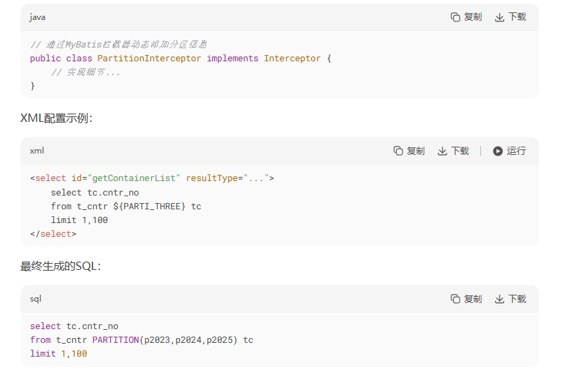Click the "limit 1,100" line in the sql block
Screen dimensions: 572x378
click(59, 354)
